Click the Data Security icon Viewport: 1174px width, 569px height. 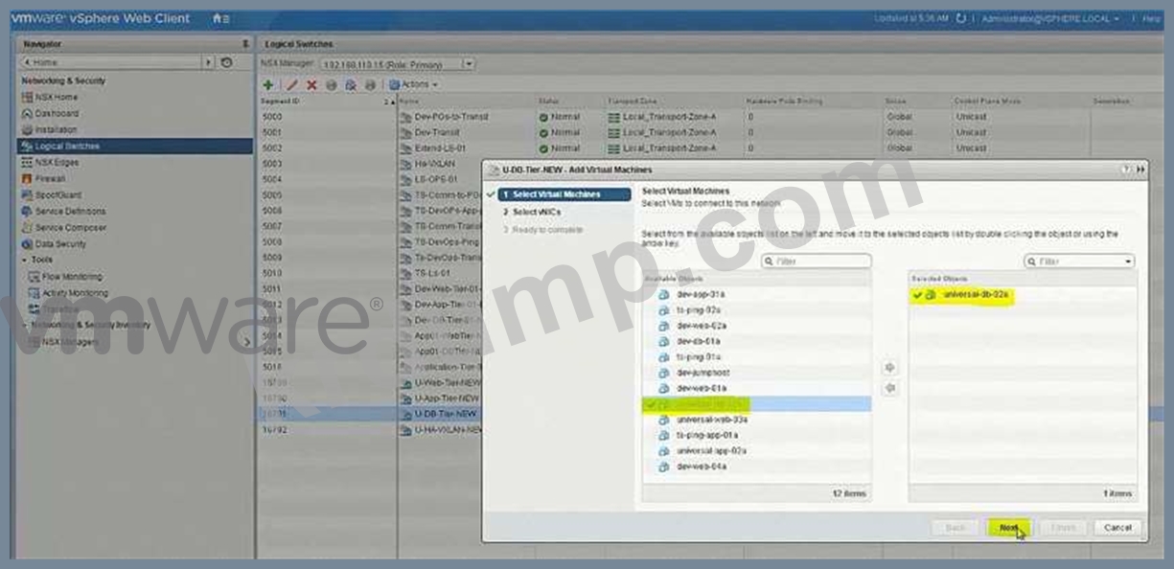coord(28,244)
